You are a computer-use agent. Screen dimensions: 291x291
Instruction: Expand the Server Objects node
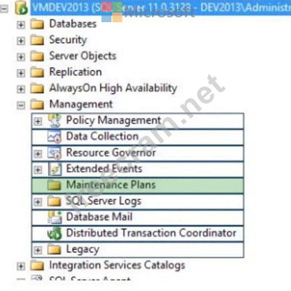tap(21, 57)
